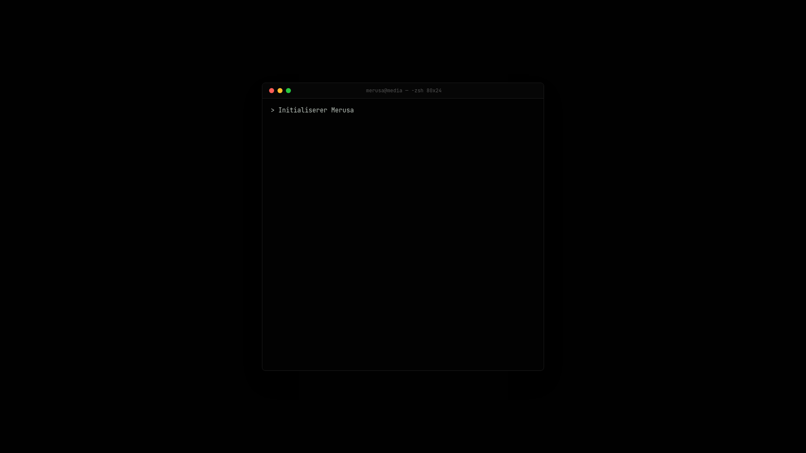
Task: Maximize the terminal with the green button
Action: [x=288, y=91]
